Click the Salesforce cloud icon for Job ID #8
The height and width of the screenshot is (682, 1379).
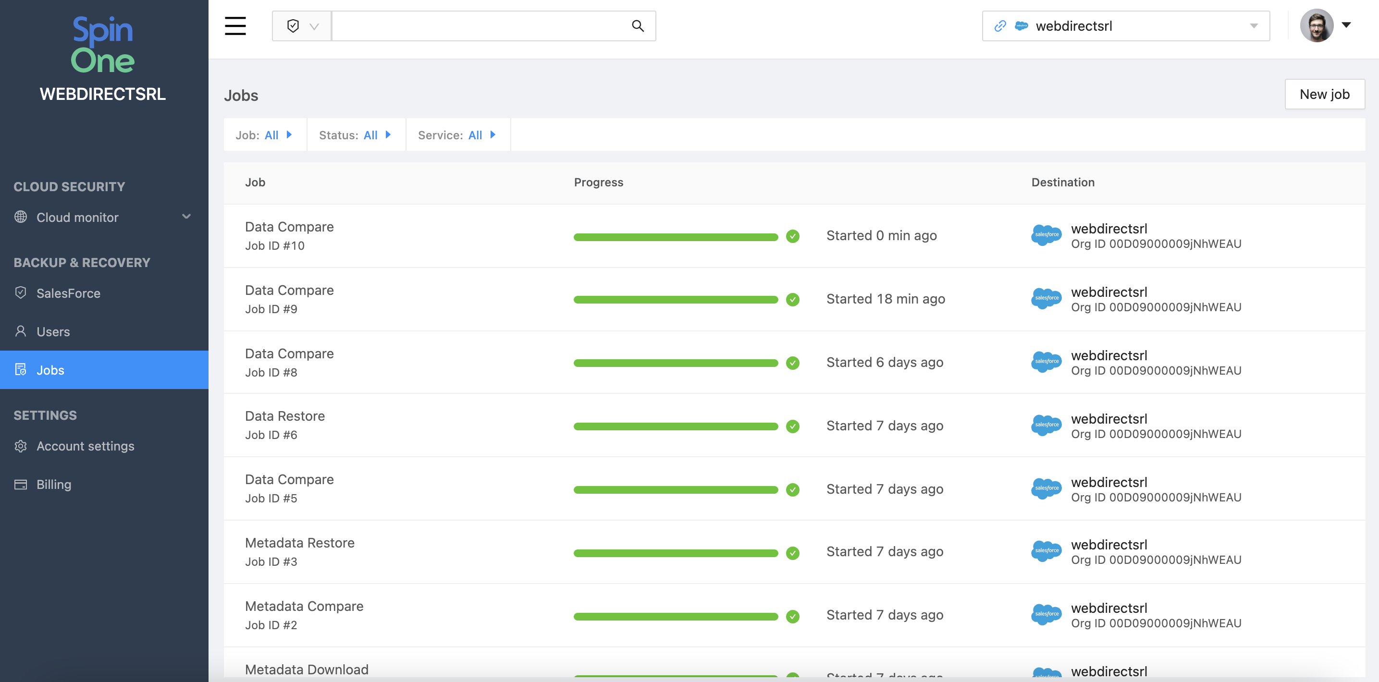tap(1046, 362)
